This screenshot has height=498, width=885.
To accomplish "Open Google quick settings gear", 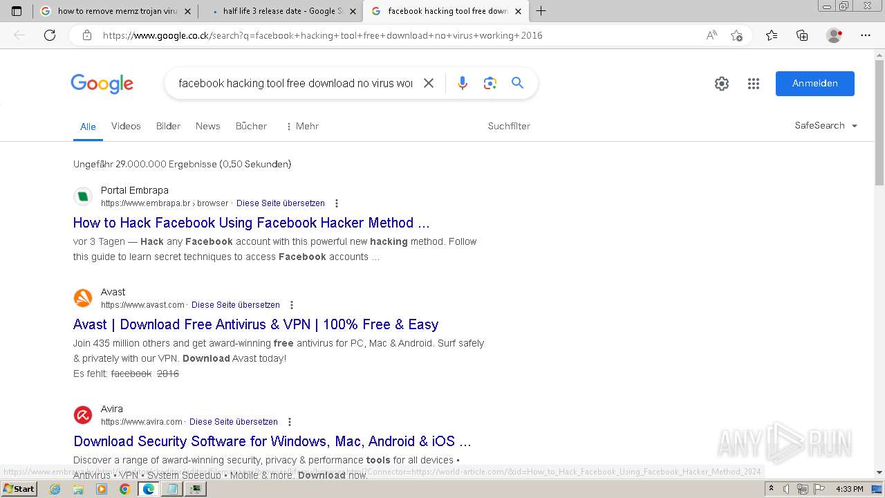I will coord(722,84).
